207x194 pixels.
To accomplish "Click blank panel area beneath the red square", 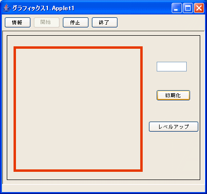I will [78, 175].
